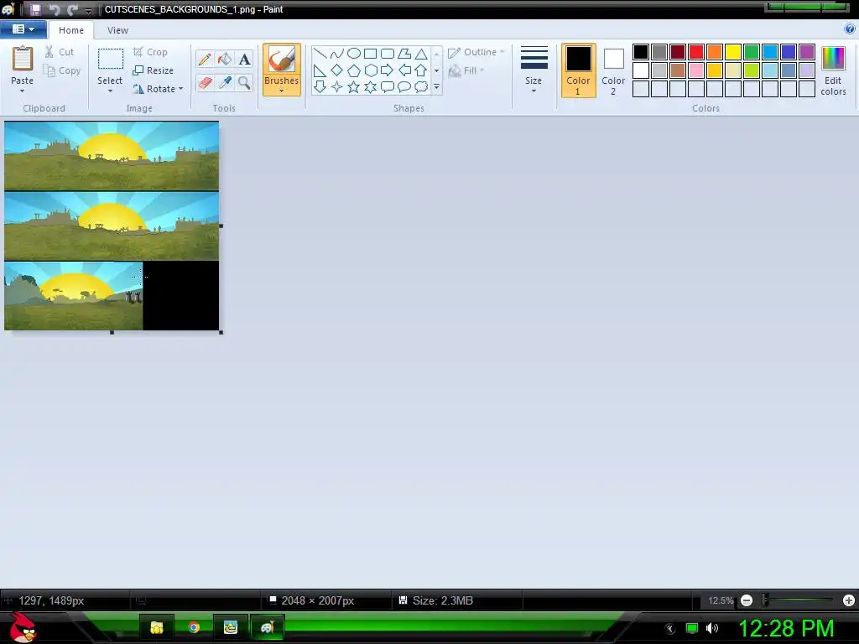This screenshot has height=644, width=859.
Task: Click the Angry Birds start button
Action: pos(23,627)
